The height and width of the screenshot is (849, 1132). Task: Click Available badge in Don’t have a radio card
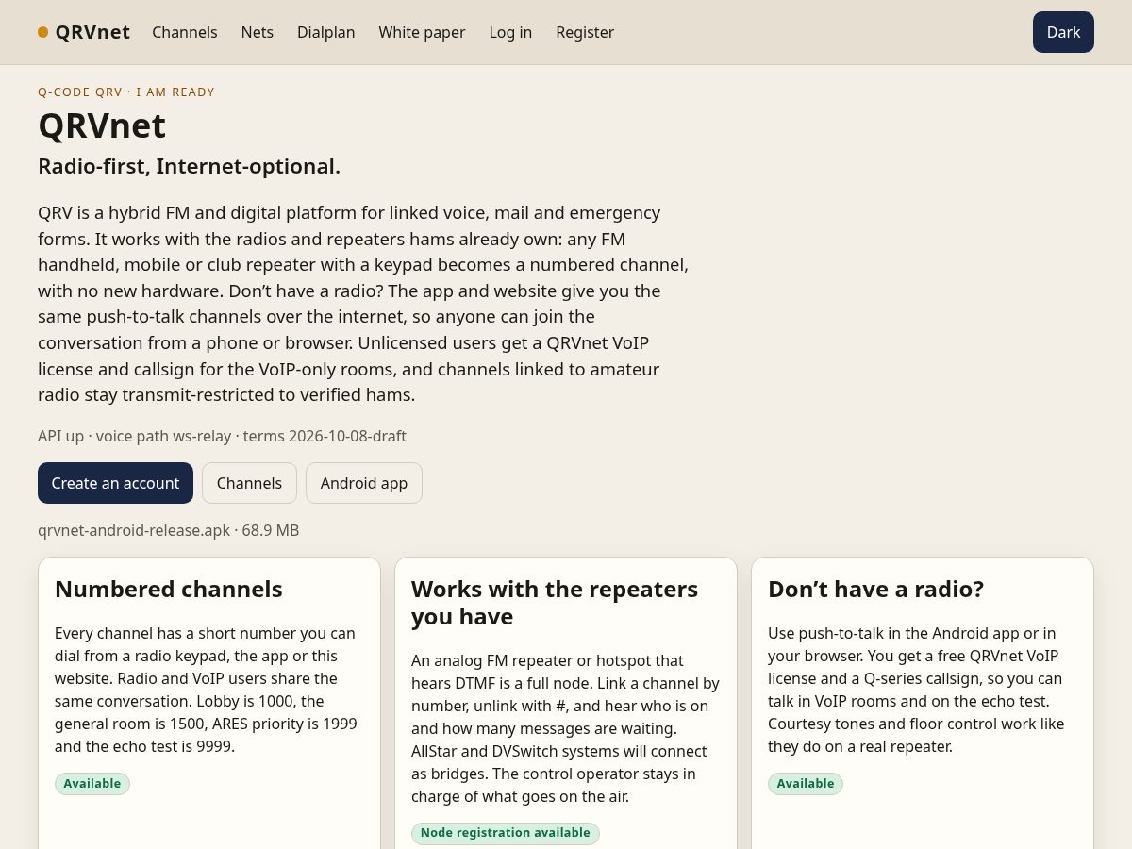pyautogui.click(x=806, y=784)
